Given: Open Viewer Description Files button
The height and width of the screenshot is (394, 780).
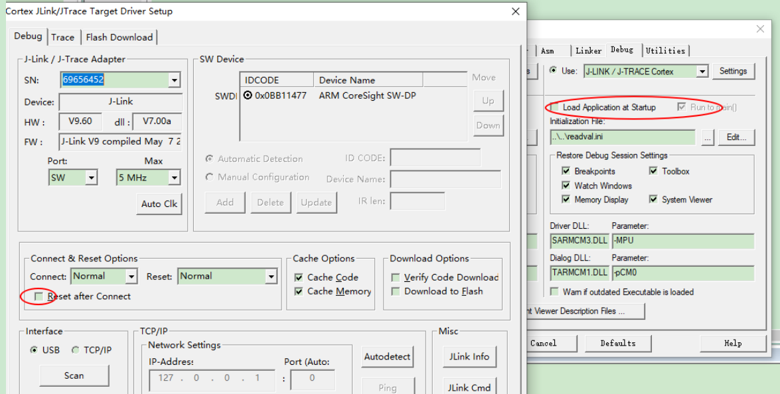Looking at the screenshot, I should click(x=586, y=311).
